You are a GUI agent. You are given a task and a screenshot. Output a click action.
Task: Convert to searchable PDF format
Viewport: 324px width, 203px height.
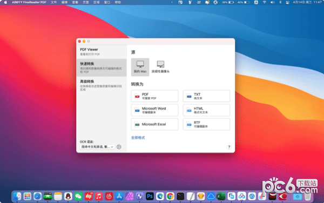click(154, 96)
